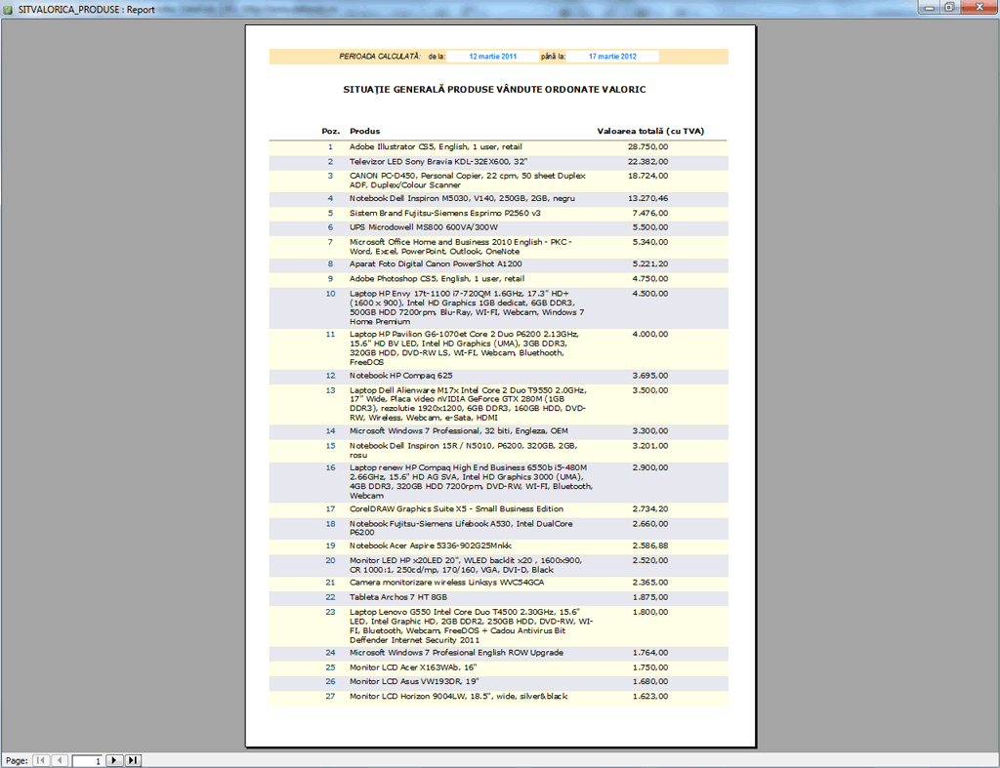Go to the previous report page
Screen dimensions: 1000x768
pos(60,760)
